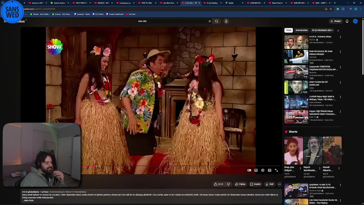The height and width of the screenshot is (205, 364).
Task: Open browser extensions puzzle icon
Action: 343,9
